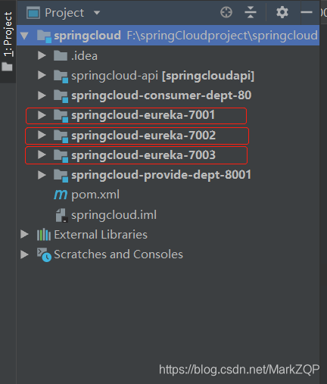Select External Libraries node
This screenshot has height=384, width=327.
point(101,235)
